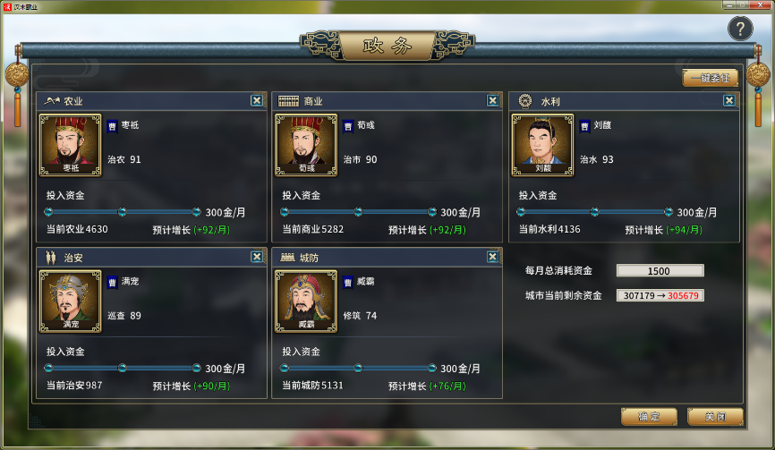Select 枣祗 portrait in agriculture panel

[70, 145]
